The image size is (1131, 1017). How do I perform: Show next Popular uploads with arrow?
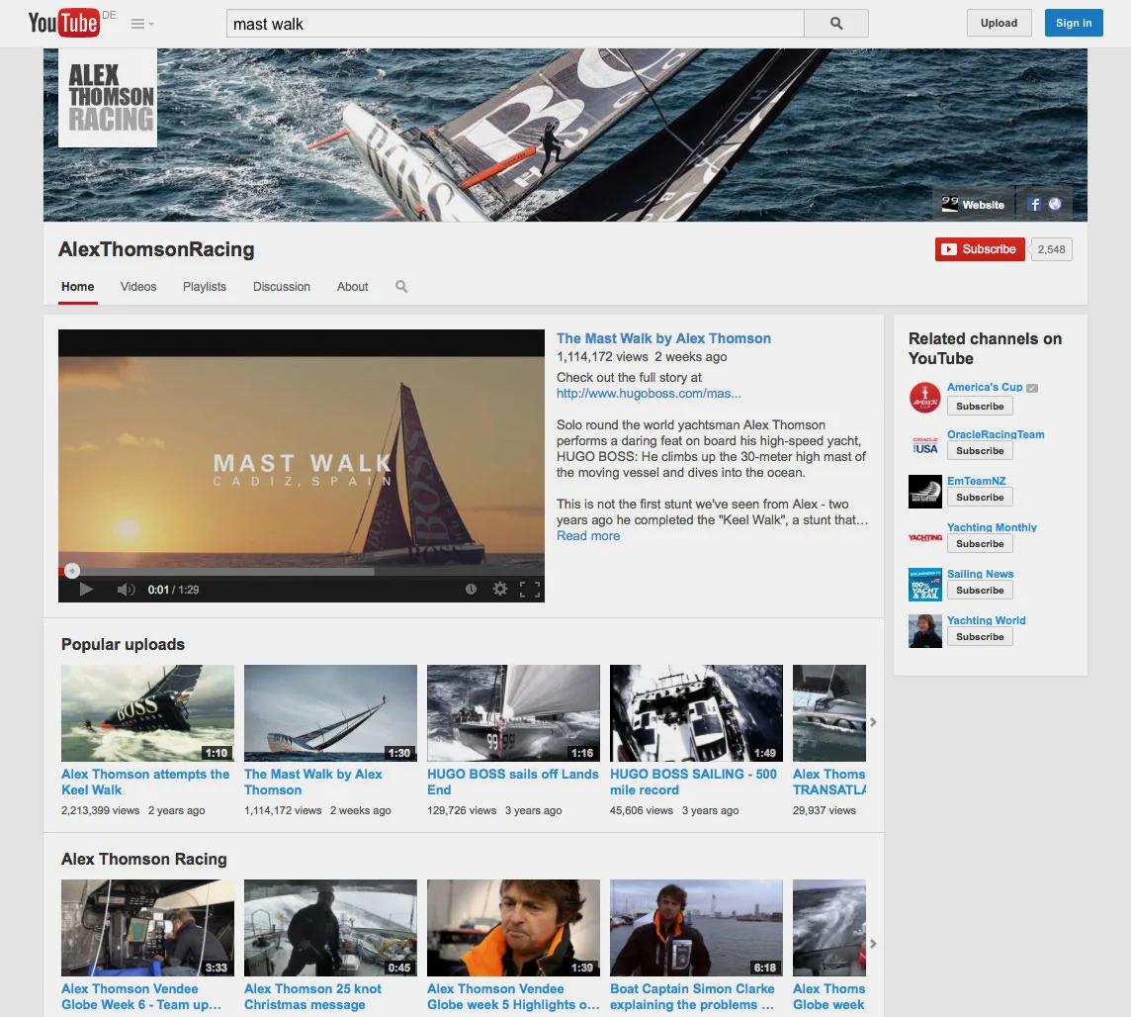click(x=873, y=722)
